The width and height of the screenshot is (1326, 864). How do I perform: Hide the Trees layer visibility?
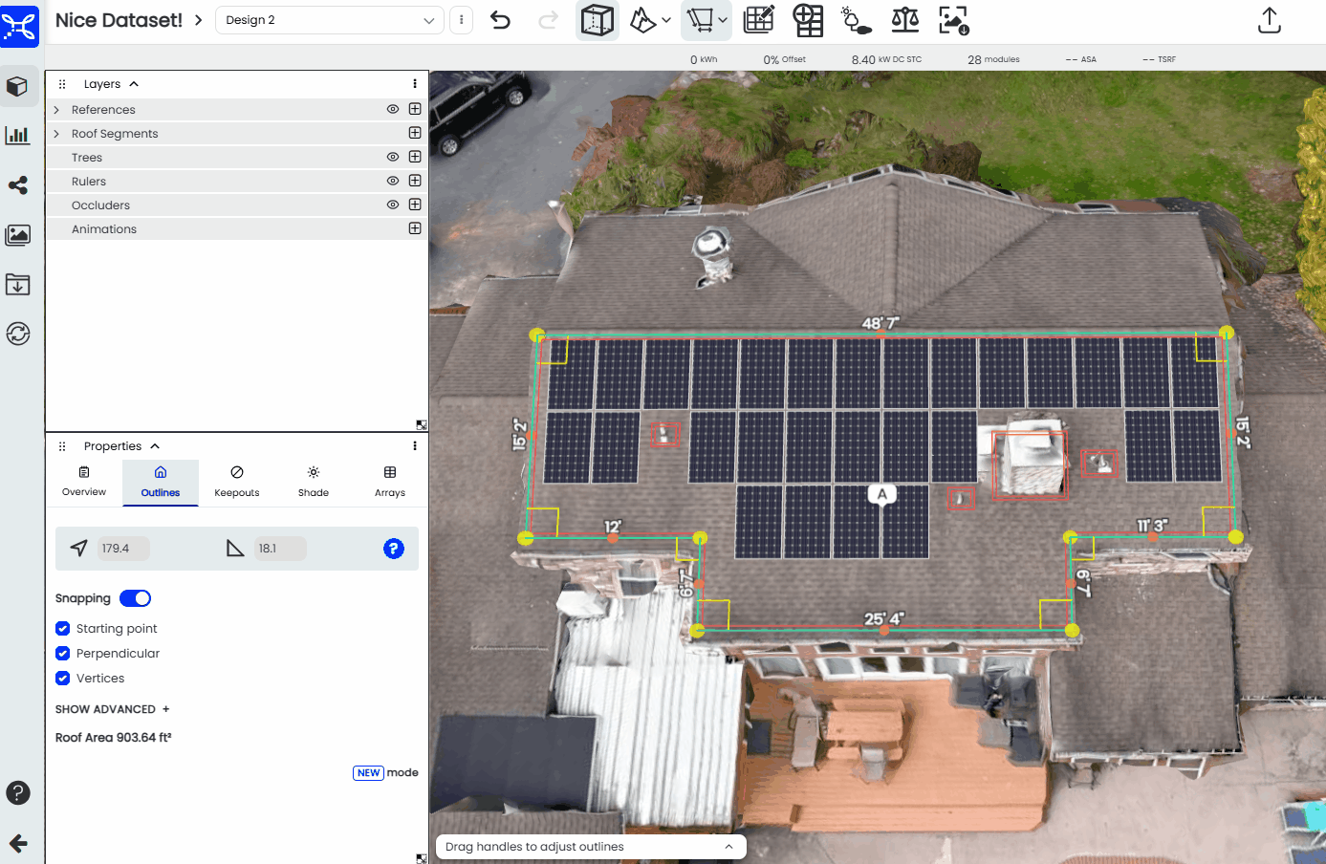tap(392, 157)
